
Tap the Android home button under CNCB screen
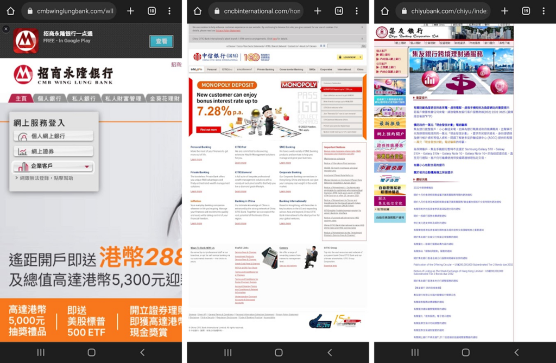click(279, 352)
